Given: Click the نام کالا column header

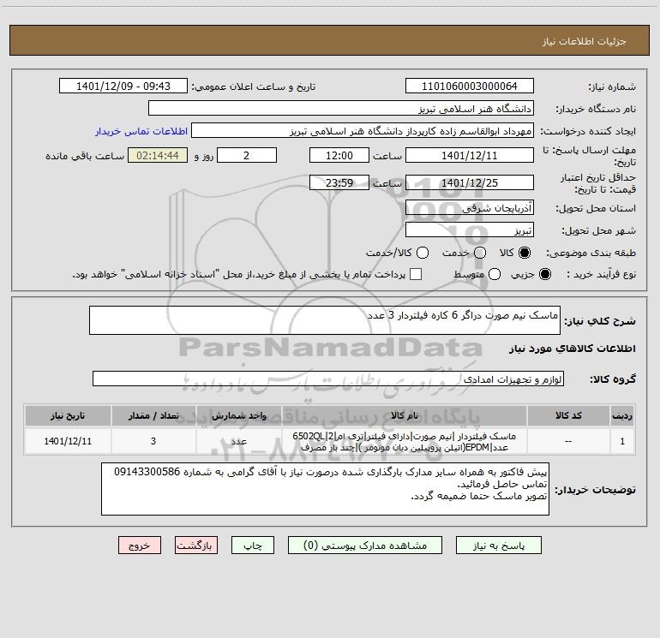Looking at the screenshot, I should [x=404, y=415].
